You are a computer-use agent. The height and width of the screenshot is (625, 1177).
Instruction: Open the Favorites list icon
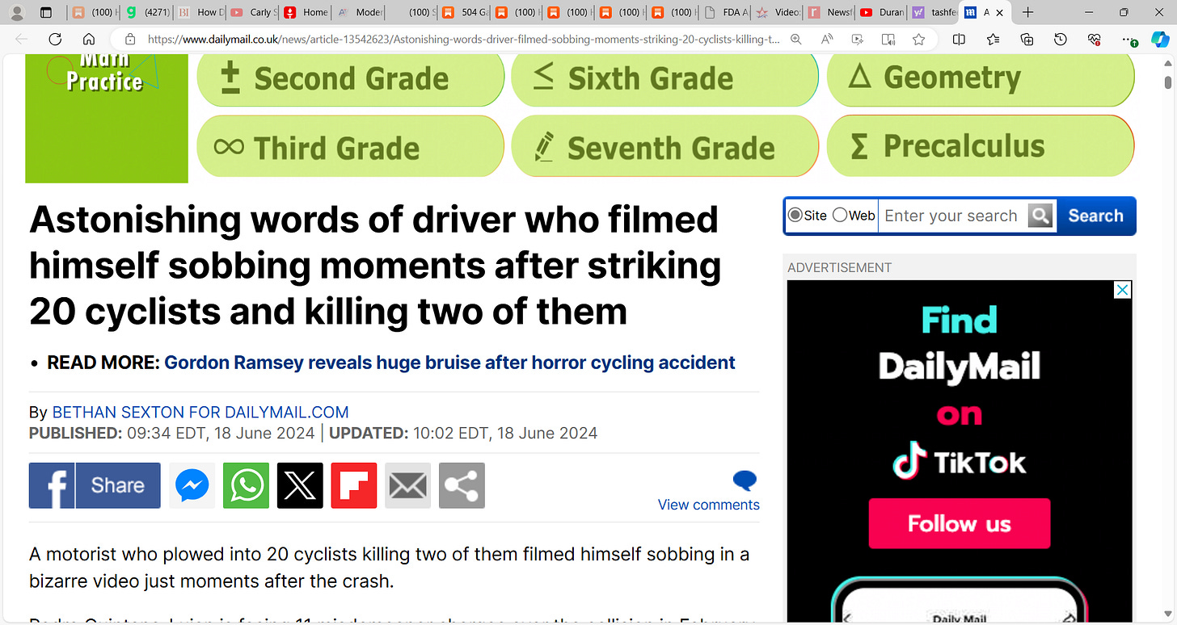tap(993, 39)
